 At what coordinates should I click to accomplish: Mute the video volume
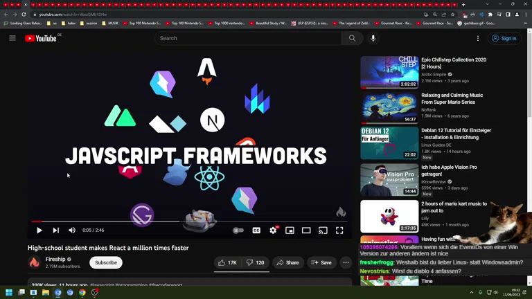pyautogui.click(x=72, y=230)
